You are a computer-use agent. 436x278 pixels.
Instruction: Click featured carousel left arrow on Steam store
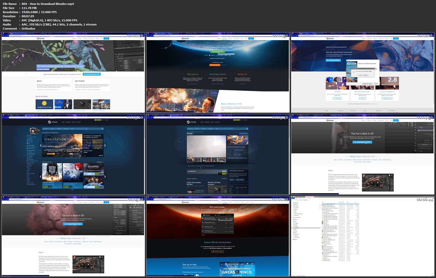[x=40, y=145]
